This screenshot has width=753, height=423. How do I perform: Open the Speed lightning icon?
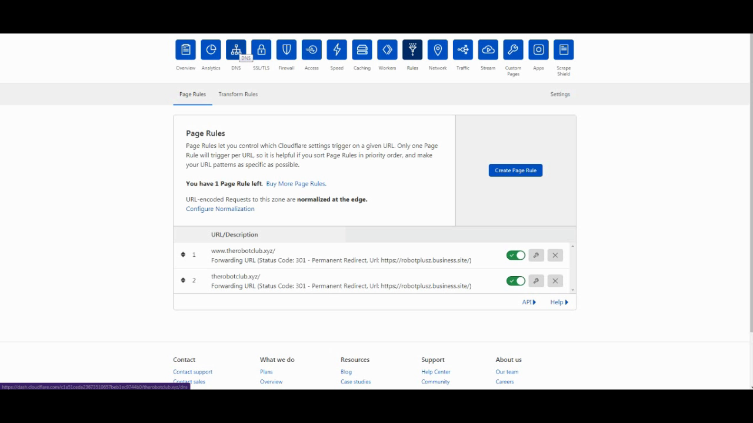point(336,50)
